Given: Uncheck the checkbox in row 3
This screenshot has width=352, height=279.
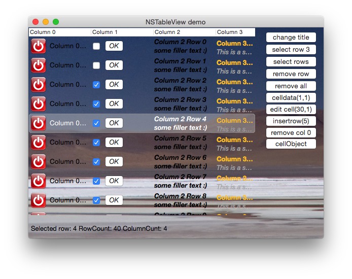Looking at the screenshot, I should pyautogui.click(x=96, y=104).
